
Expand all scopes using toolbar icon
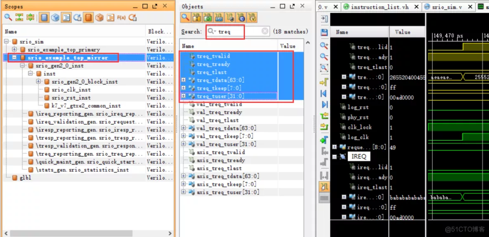[x=30, y=17]
